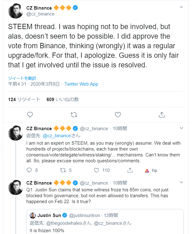Like the main STEEM thread tweet
This screenshot has width=193, height=234.
[118, 115]
